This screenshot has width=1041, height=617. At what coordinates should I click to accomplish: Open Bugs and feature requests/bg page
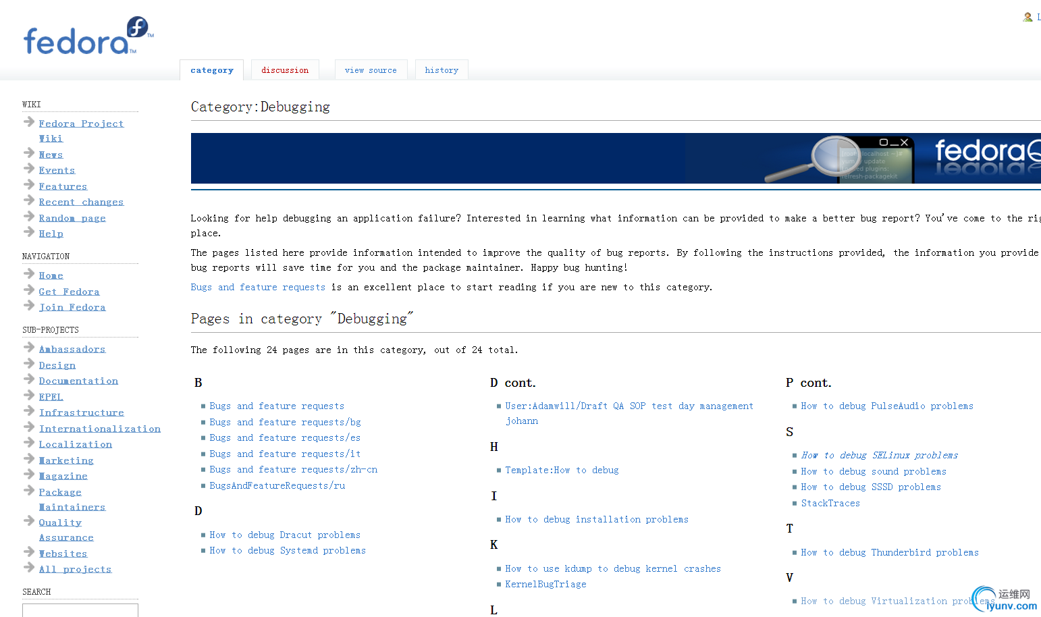(x=285, y=422)
